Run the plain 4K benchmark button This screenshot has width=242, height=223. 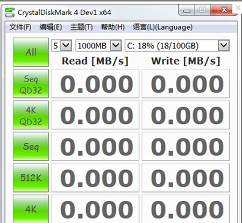click(31, 209)
